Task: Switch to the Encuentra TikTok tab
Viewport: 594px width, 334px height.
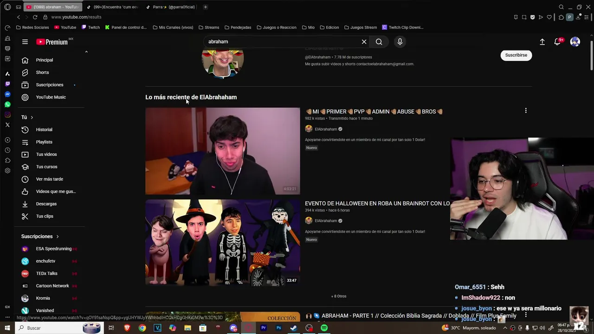Action: (x=113, y=7)
